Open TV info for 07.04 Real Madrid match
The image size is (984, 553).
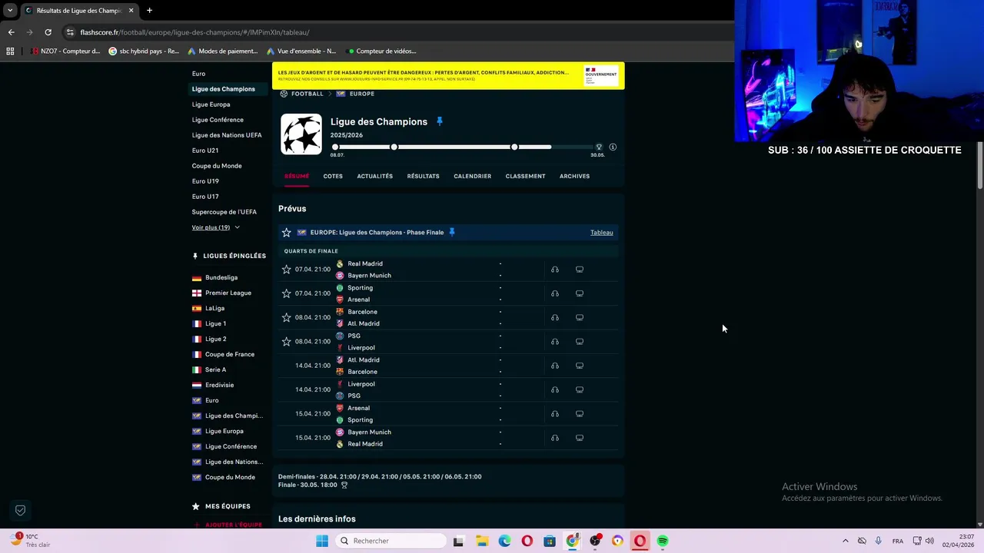[580, 270]
